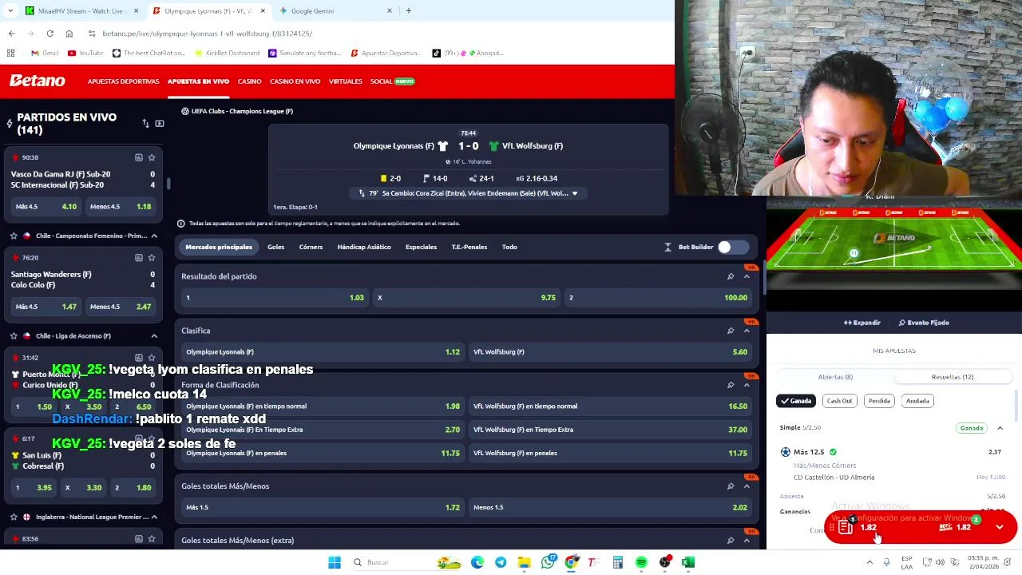Collapse Chile Liga de Ascenso league
Screen dimensions: 1022x575
154,335
